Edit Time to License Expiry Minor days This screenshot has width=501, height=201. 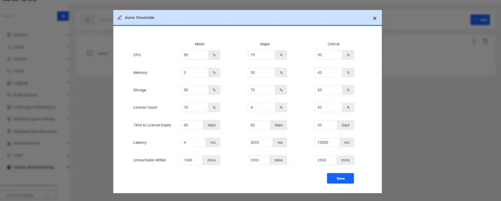pos(192,125)
